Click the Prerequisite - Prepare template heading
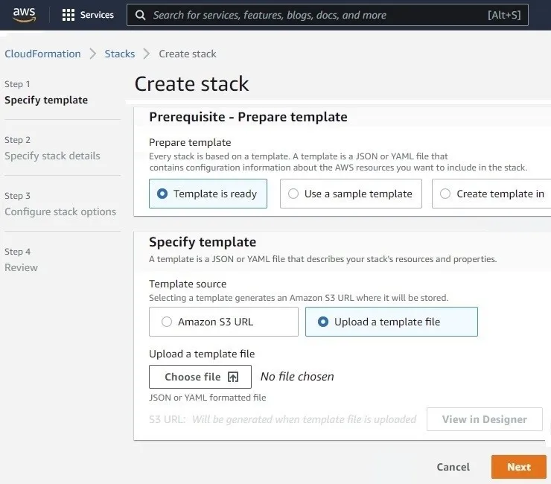 click(248, 117)
